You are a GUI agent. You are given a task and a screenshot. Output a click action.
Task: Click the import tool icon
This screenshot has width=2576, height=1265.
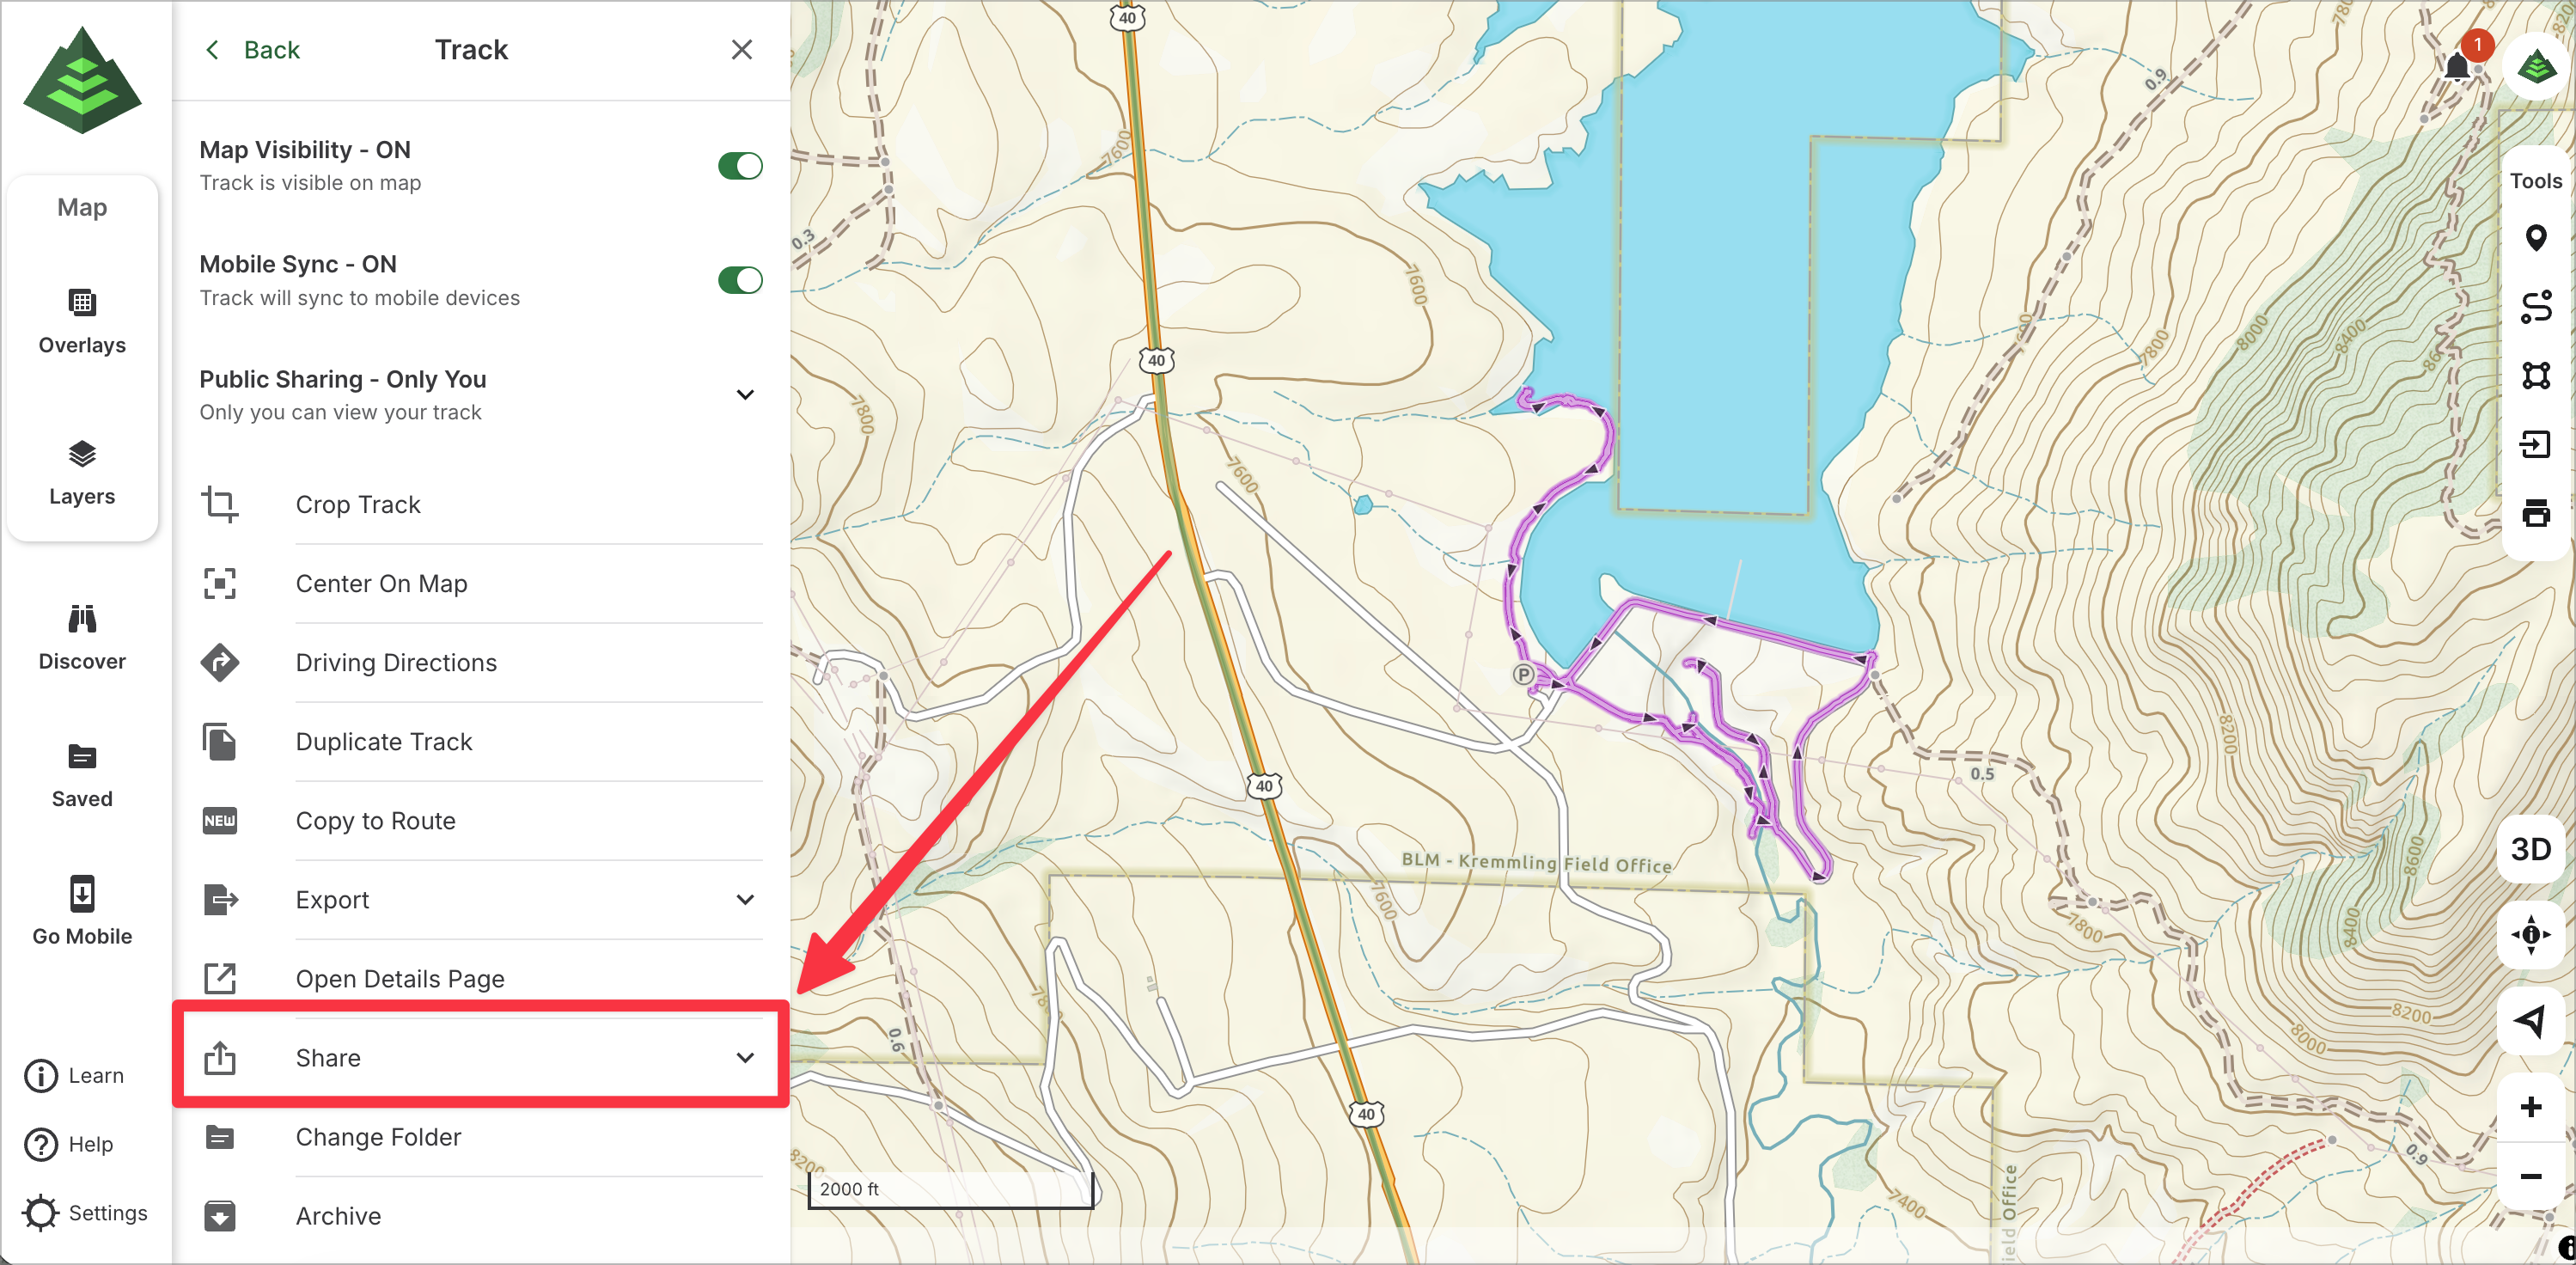(x=2534, y=444)
